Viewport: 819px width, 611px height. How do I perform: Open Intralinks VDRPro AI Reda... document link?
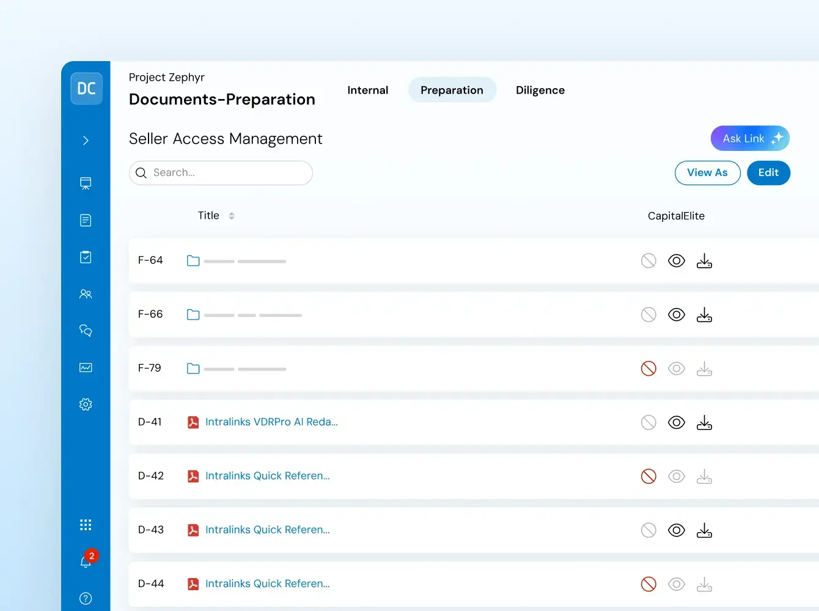coord(271,422)
